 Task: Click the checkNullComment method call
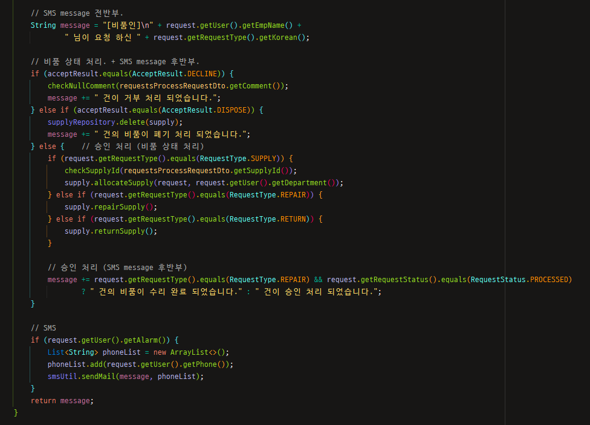pyautogui.click(x=81, y=86)
